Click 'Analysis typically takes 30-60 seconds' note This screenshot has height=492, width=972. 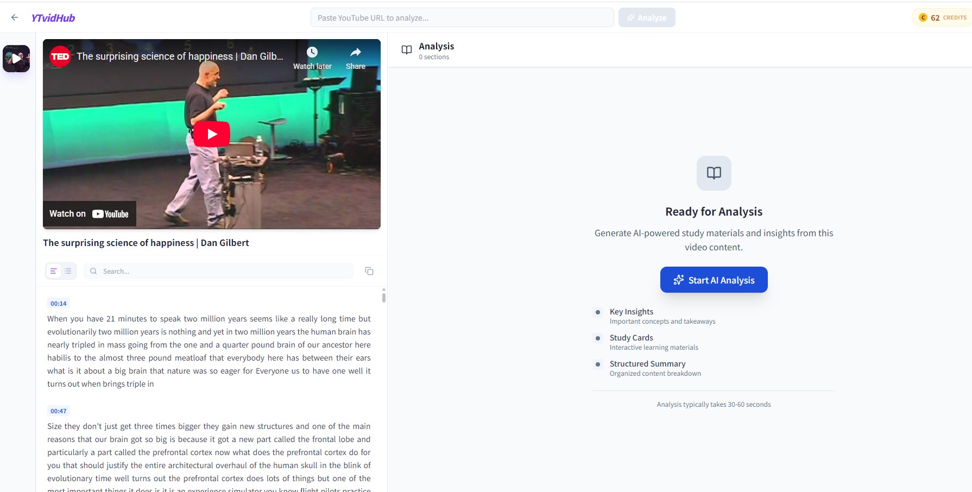click(714, 405)
